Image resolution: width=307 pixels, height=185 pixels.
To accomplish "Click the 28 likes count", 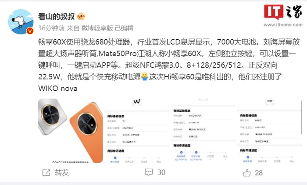I will [259, 173].
